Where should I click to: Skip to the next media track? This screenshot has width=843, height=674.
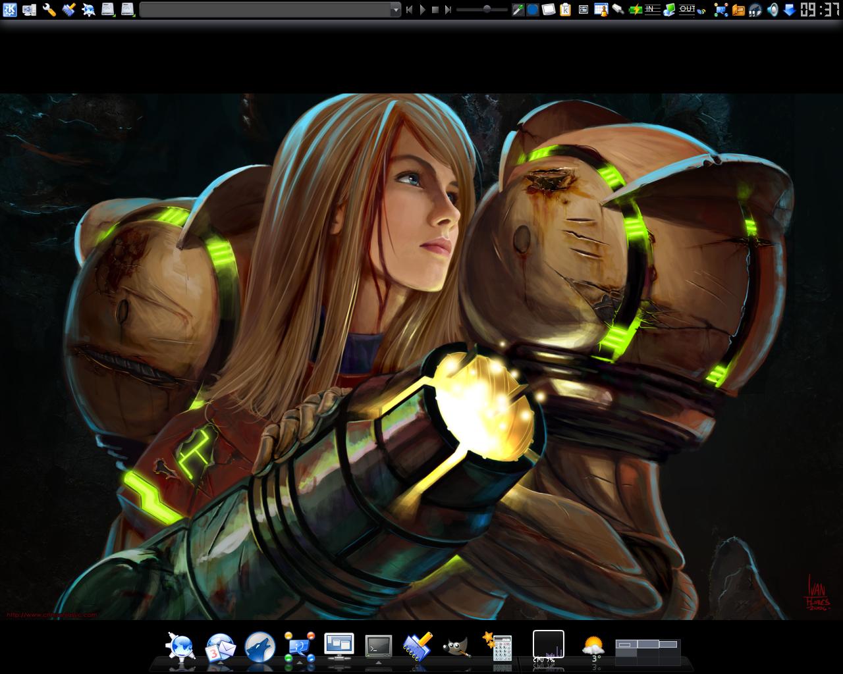click(448, 9)
